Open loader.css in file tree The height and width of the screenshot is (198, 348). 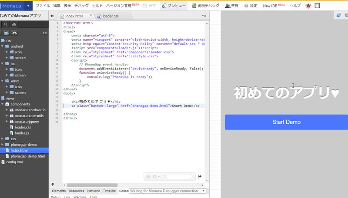pos(23,127)
